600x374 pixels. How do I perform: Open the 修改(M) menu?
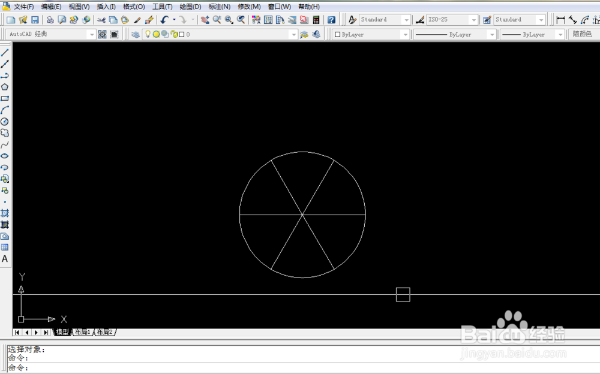pyautogui.click(x=249, y=7)
